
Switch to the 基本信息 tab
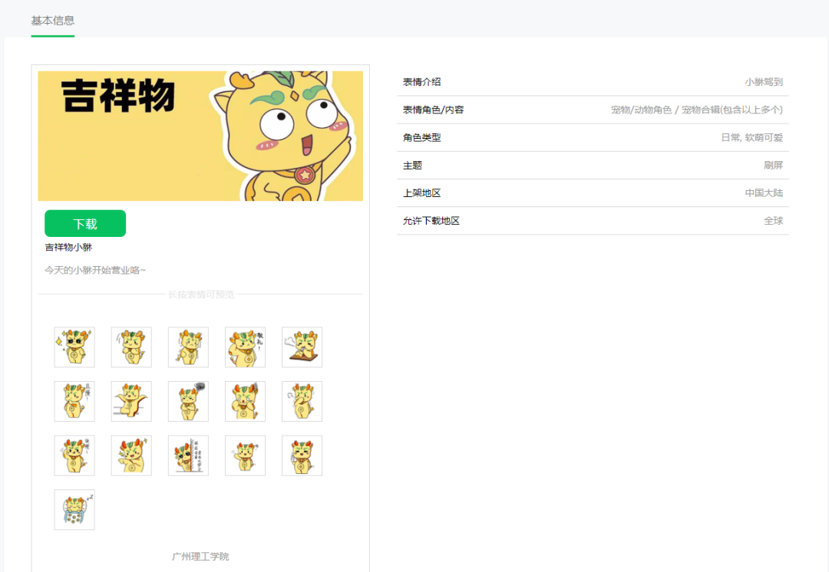tap(52, 21)
